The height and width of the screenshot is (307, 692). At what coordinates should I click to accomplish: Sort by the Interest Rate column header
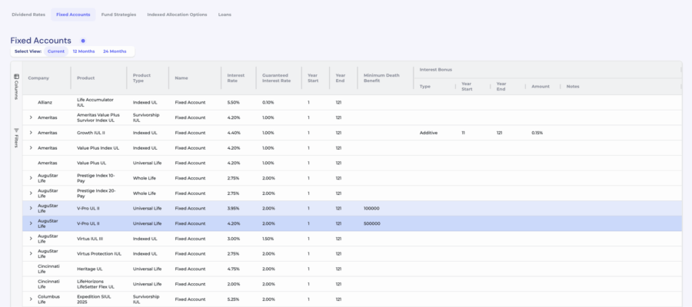pos(236,78)
